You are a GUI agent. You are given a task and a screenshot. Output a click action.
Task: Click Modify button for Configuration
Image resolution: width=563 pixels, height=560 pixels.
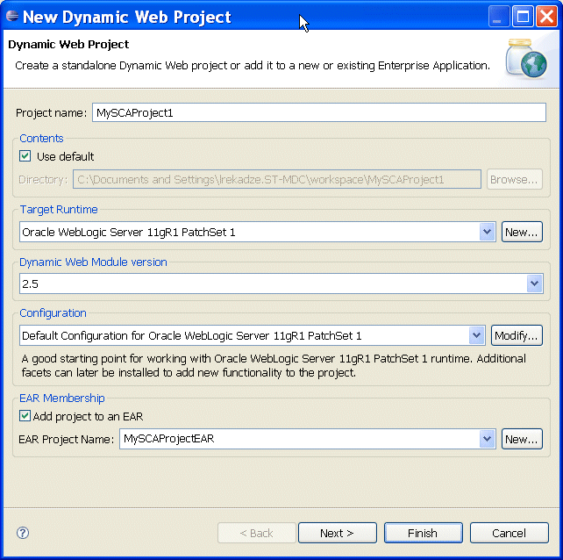point(517,335)
